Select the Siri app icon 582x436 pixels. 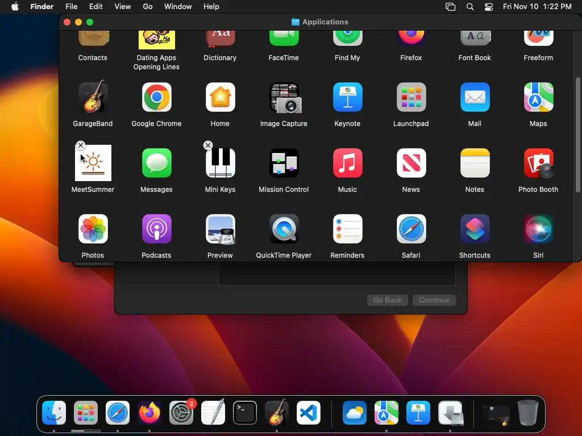pyautogui.click(x=538, y=229)
